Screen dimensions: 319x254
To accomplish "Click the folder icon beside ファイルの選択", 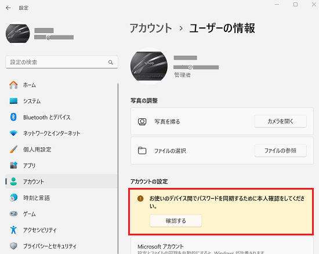I will pyautogui.click(x=142, y=151).
